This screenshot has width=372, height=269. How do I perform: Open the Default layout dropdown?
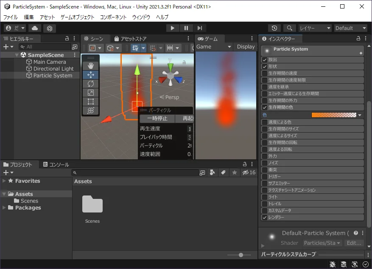tap(350, 28)
